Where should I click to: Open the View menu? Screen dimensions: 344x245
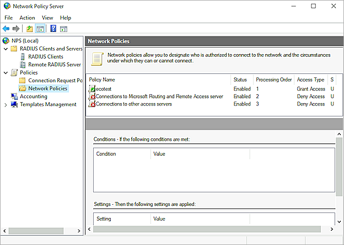pyautogui.click(x=47, y=18)
